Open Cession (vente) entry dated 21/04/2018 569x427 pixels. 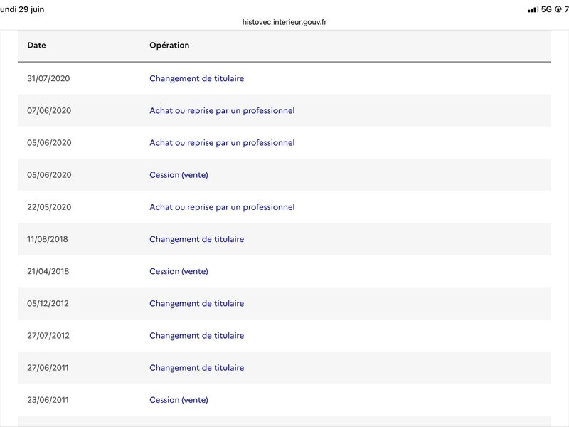(179, 271)
